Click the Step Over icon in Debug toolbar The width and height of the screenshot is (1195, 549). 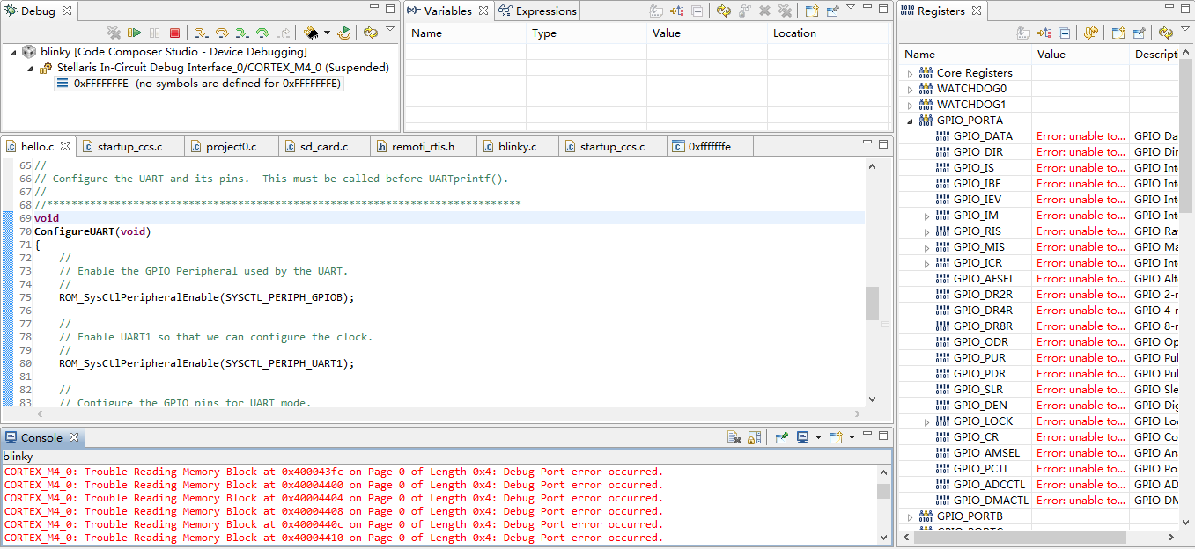pyautogui.click(x=222, y=33)
